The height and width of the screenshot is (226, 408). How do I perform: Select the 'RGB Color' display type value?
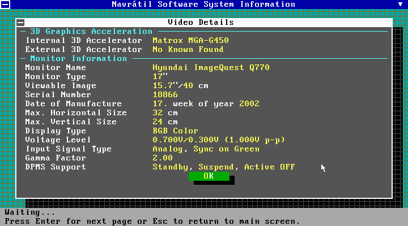pos(175,131)
